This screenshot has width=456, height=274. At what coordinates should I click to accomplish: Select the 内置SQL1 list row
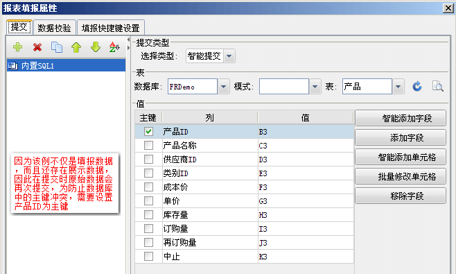point(66,66)
